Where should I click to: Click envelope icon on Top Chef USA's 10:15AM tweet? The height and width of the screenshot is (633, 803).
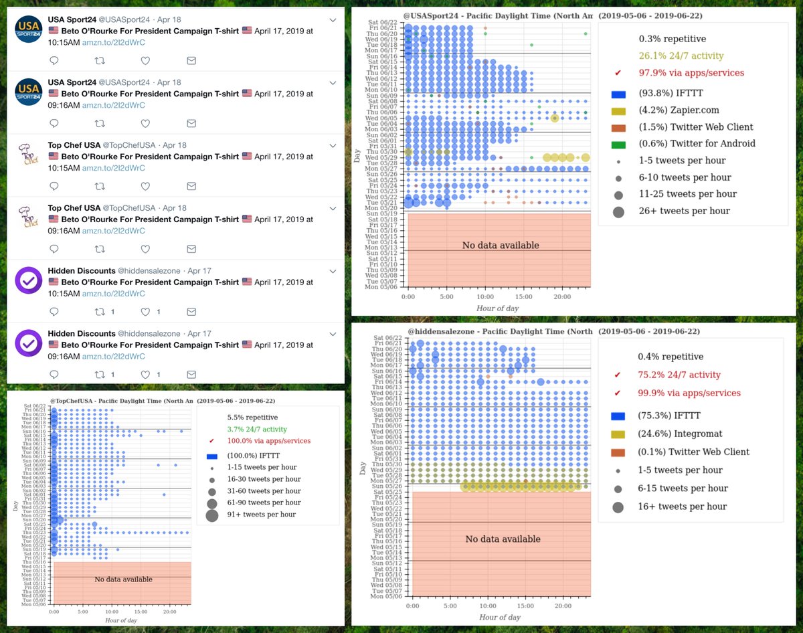click(191, 186)
